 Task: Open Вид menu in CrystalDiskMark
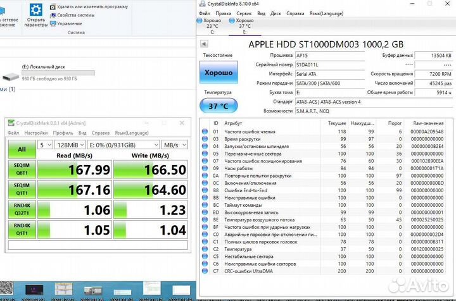(82, 133)
